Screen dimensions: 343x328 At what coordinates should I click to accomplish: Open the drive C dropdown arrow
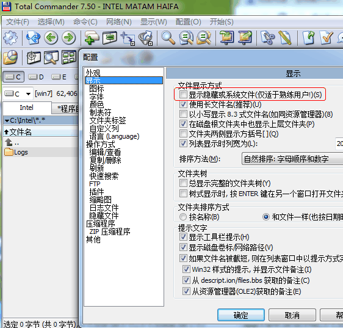click(x=28, y=94)
